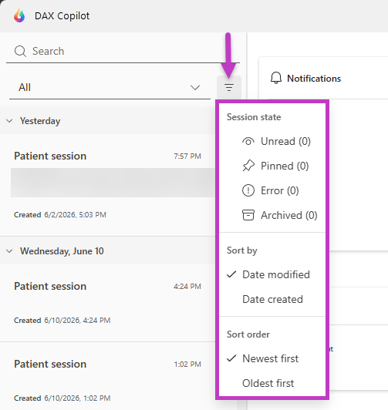Click into the Search field
This screenshot has height=410, width=388.
[123, 51]
